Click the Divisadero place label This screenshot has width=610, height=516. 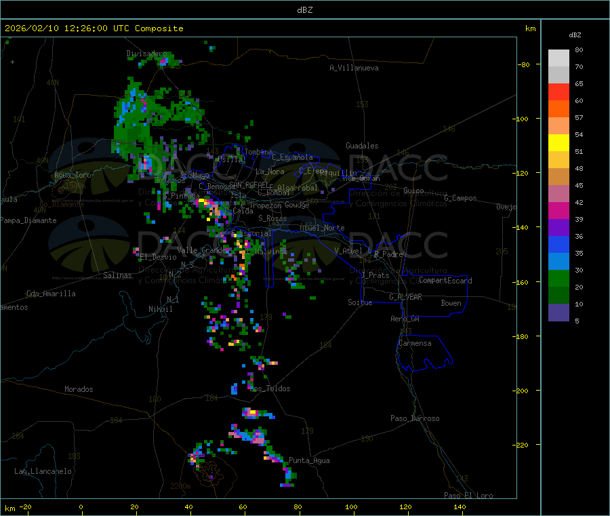click(x=146, y=54)
